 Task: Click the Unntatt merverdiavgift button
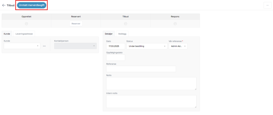coord(31,5)
